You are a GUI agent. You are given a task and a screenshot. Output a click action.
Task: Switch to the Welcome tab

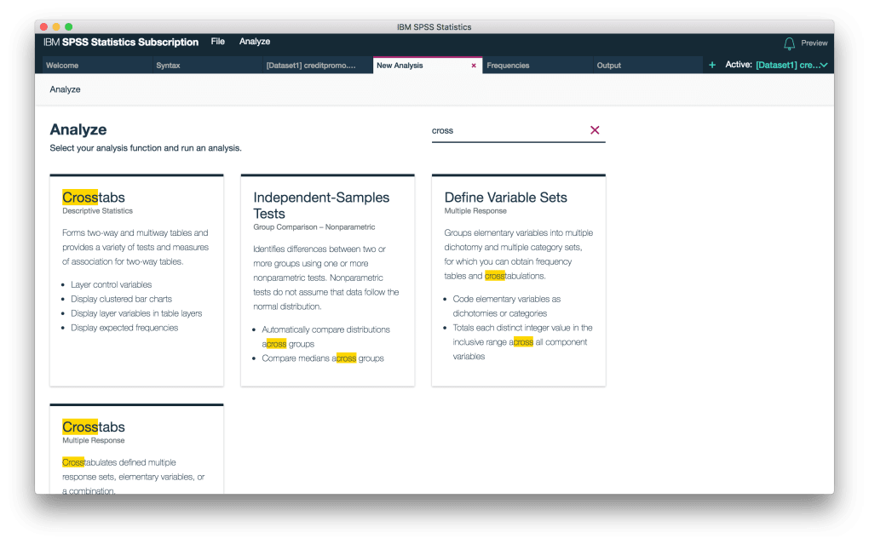[97, 66]
